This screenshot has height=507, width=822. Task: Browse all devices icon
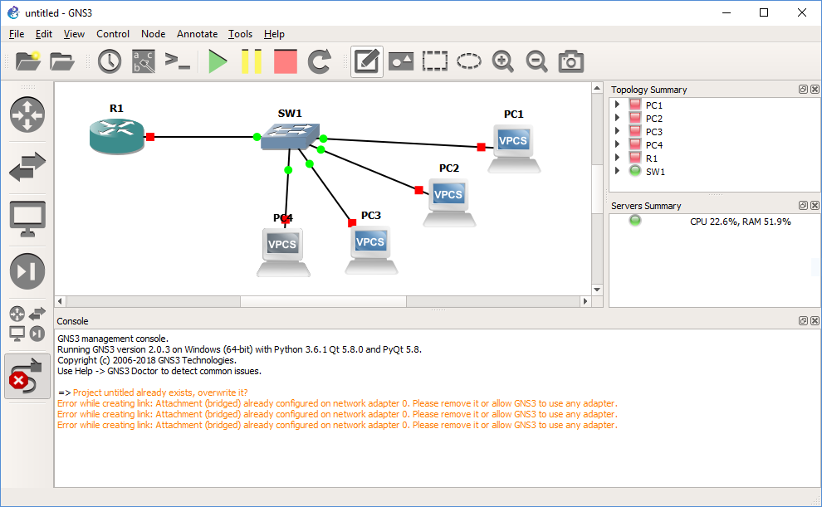pyautogui.click(x=27, y=324)
